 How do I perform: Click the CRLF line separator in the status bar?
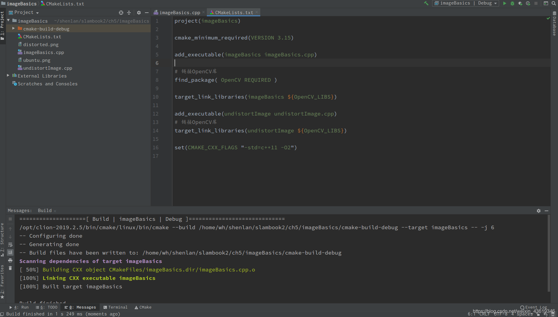484,314
